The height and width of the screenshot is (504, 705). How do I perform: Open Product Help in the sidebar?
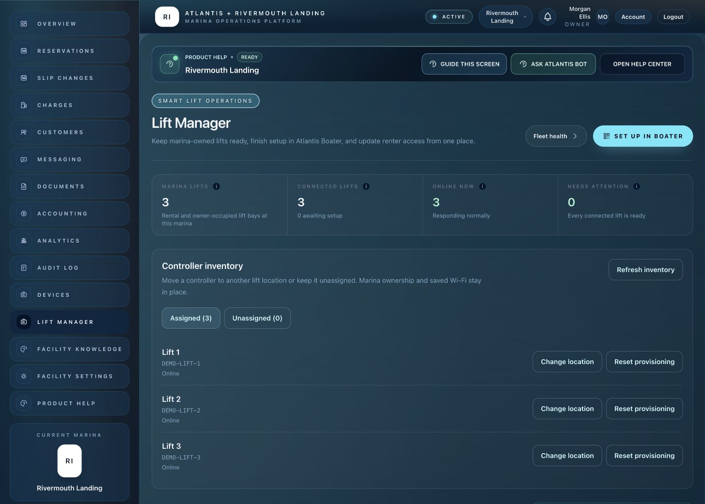(x=69, y=403)
